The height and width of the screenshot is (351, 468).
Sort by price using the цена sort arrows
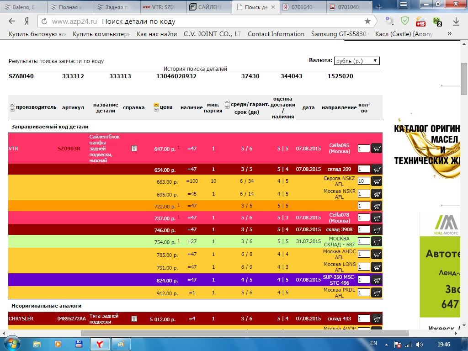pos(156,107)
